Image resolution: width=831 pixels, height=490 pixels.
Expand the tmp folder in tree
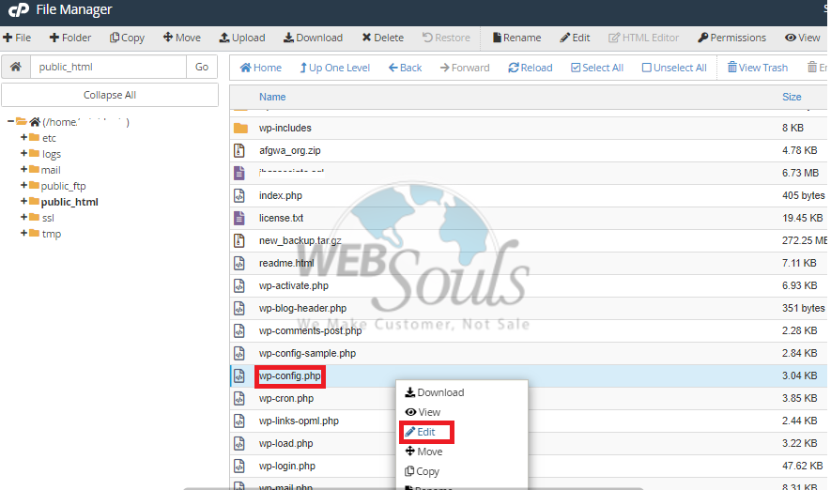pyautogui.click(x=23, y=233)
